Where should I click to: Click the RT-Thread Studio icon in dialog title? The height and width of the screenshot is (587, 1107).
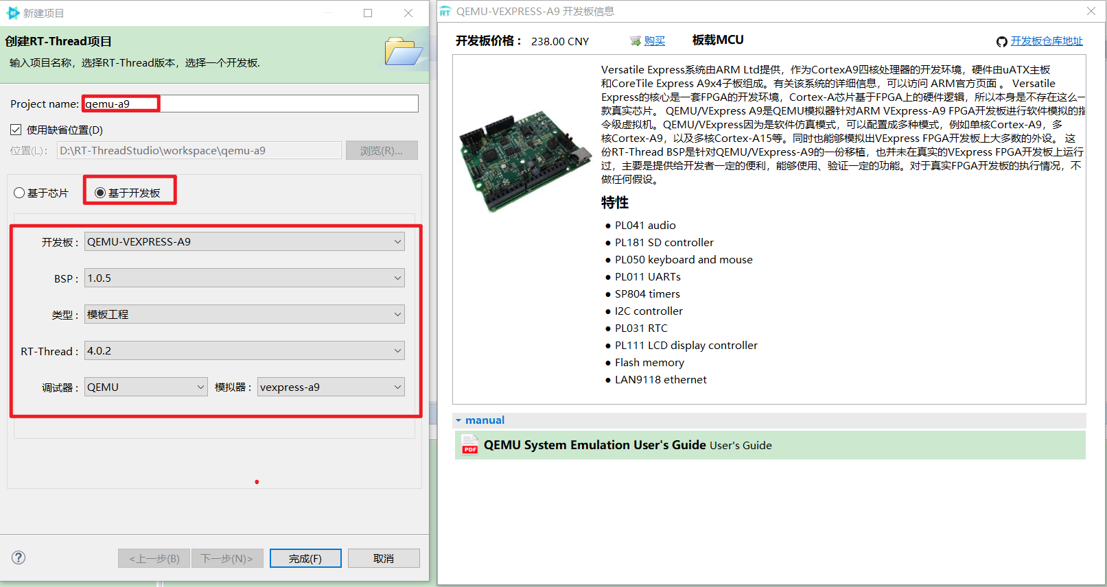12,13
